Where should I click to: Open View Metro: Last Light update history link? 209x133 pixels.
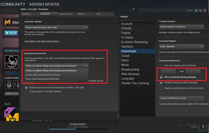[41, 41]
